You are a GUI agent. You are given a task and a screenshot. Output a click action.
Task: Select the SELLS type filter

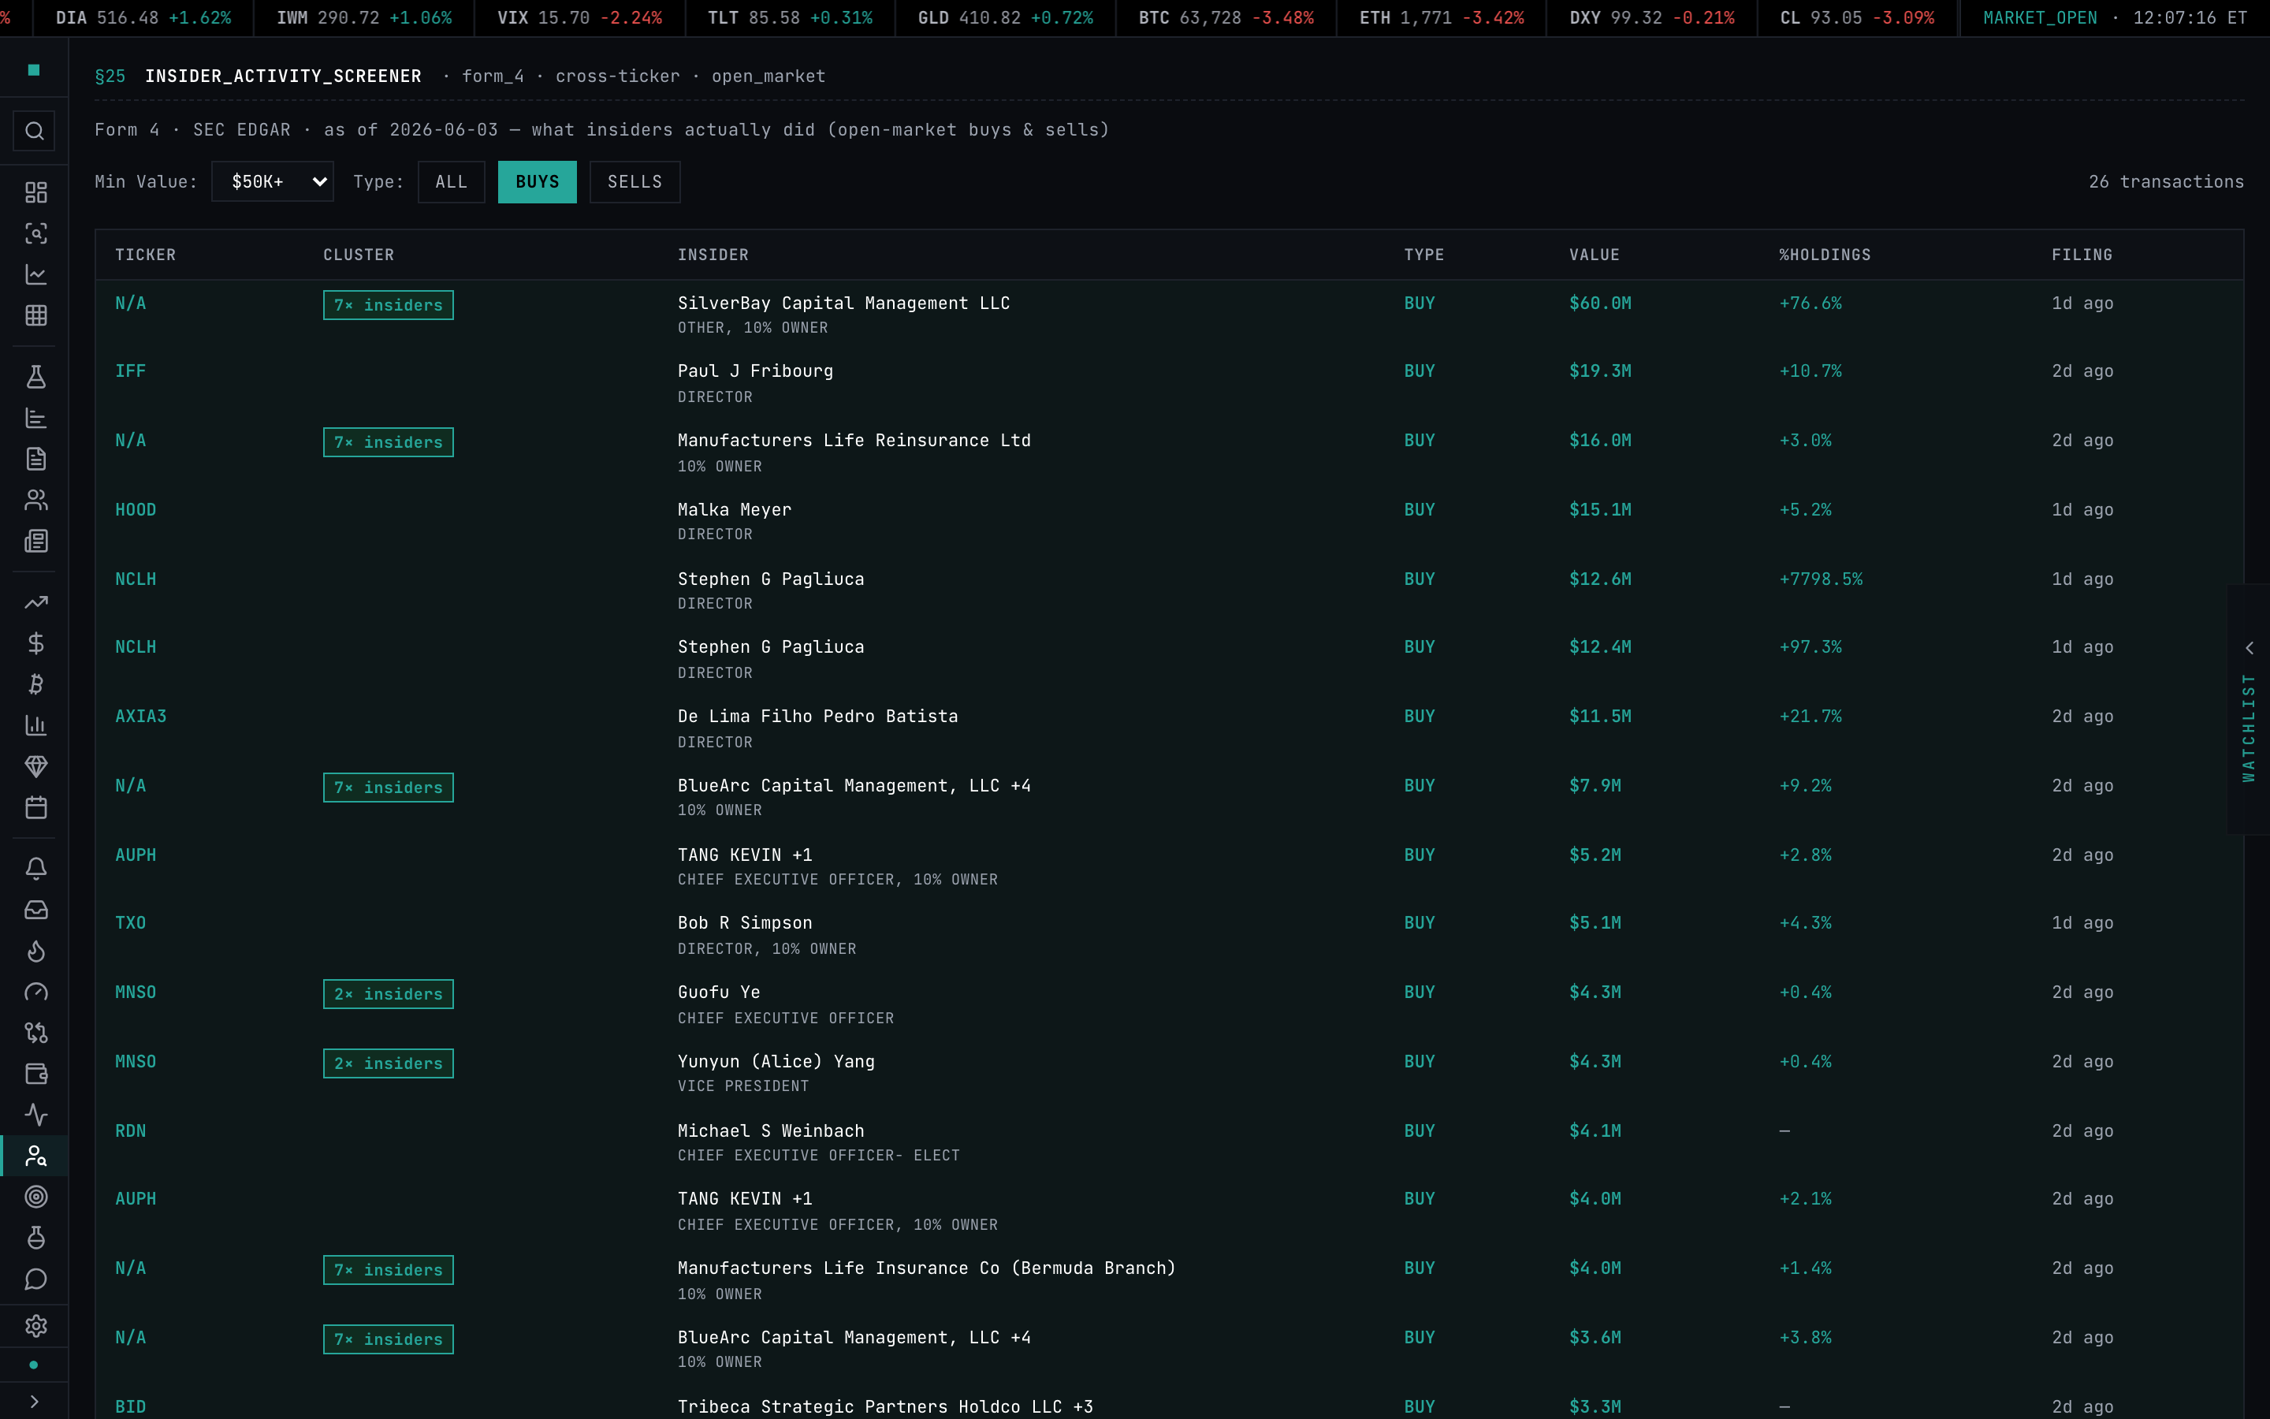click(x=635, y=182)
